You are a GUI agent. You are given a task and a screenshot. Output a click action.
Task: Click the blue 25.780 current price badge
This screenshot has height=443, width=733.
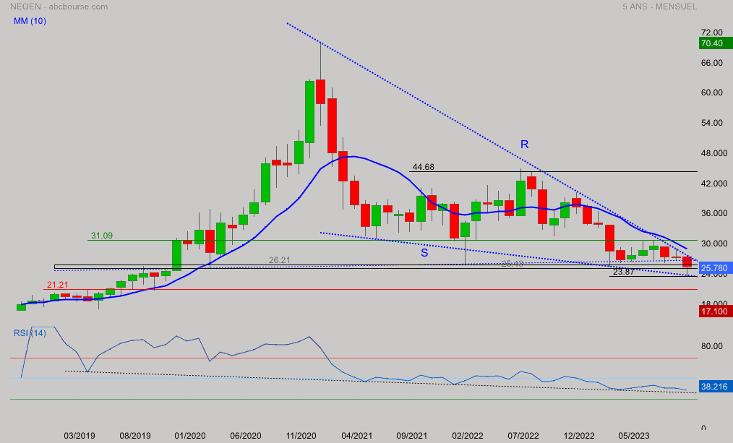coord(715,268)
